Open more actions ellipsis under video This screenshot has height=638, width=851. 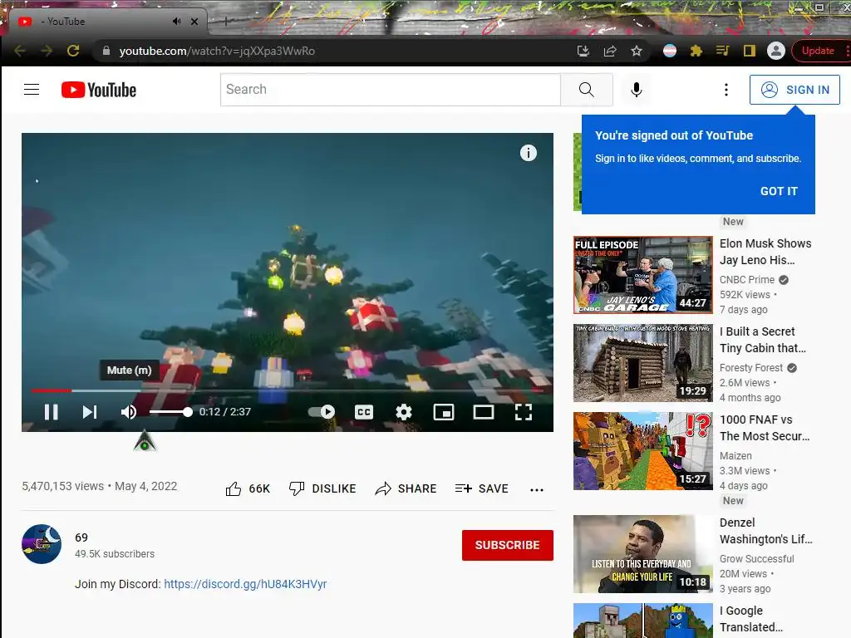[536, 490]
